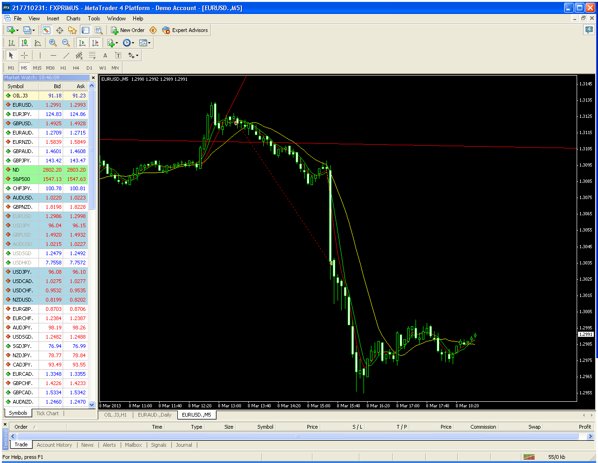This screenshot has width=598, height=463.
Task: Open the Charts menu
Action: [73, 19]
